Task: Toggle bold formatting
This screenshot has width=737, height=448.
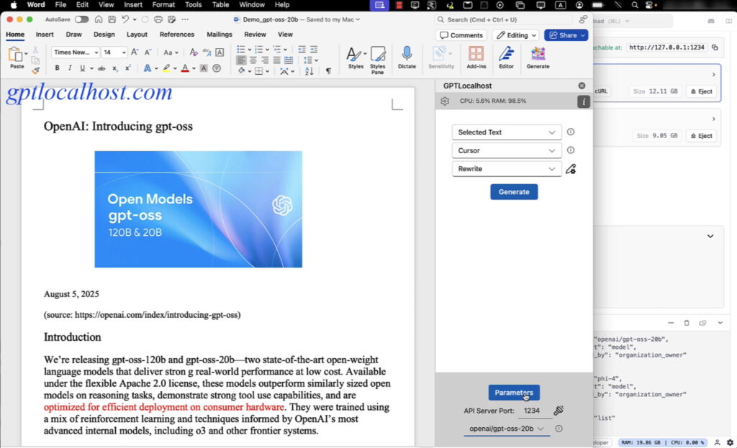Action: pyautogui.click(x=57, y=67)
